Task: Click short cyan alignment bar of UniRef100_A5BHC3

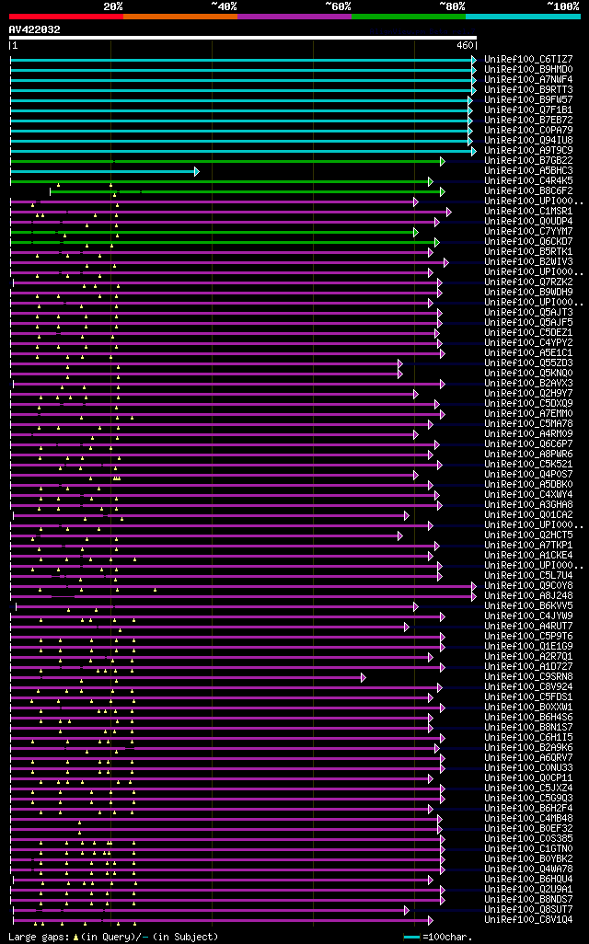Action: [x=102, y=171]
